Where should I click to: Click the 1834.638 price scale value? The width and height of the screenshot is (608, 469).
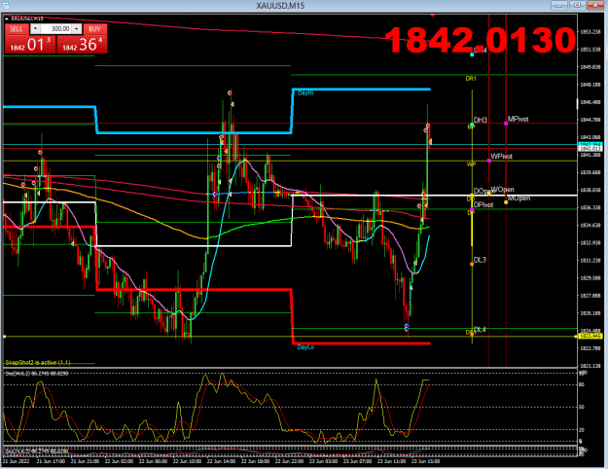point(590,226)
